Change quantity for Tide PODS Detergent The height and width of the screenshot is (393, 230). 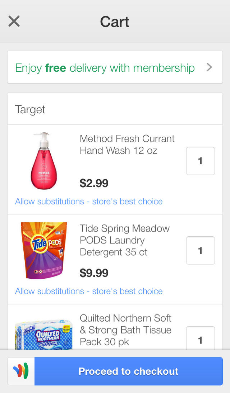pos(200,250)
